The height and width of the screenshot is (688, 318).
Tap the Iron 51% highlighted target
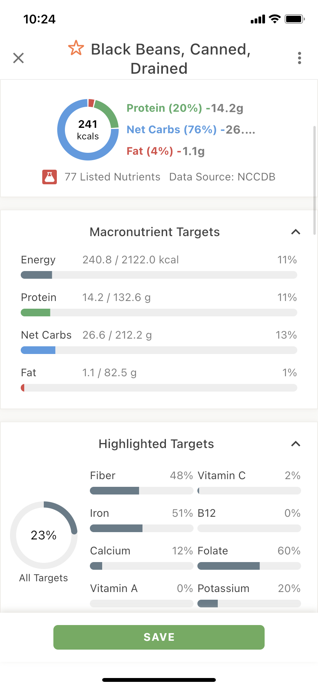click(142, 521)
